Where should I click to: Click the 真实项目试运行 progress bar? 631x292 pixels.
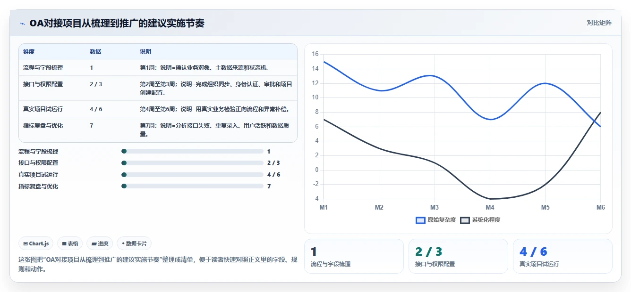click(192, 175)
